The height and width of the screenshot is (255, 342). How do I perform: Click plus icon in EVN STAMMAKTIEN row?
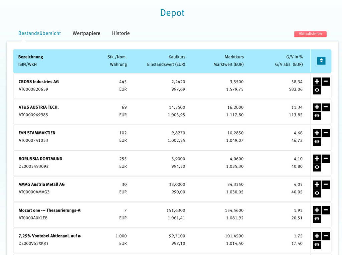click(317, 133)
